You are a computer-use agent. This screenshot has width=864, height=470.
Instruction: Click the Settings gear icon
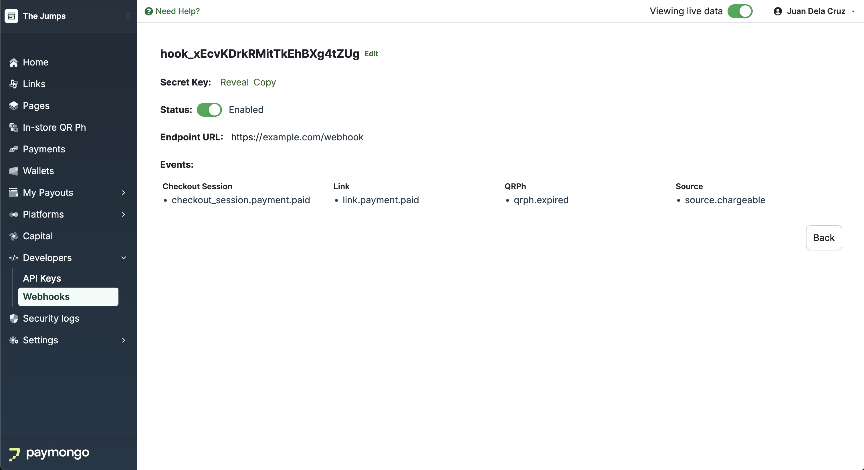coord(13,340)
